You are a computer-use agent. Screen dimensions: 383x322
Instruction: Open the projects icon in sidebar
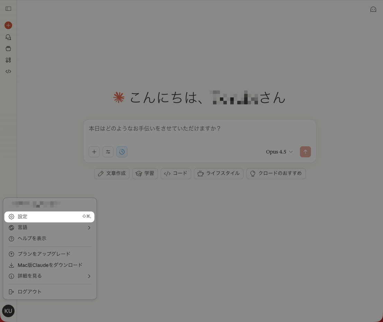pyautogui.click(x=8, y=49)
